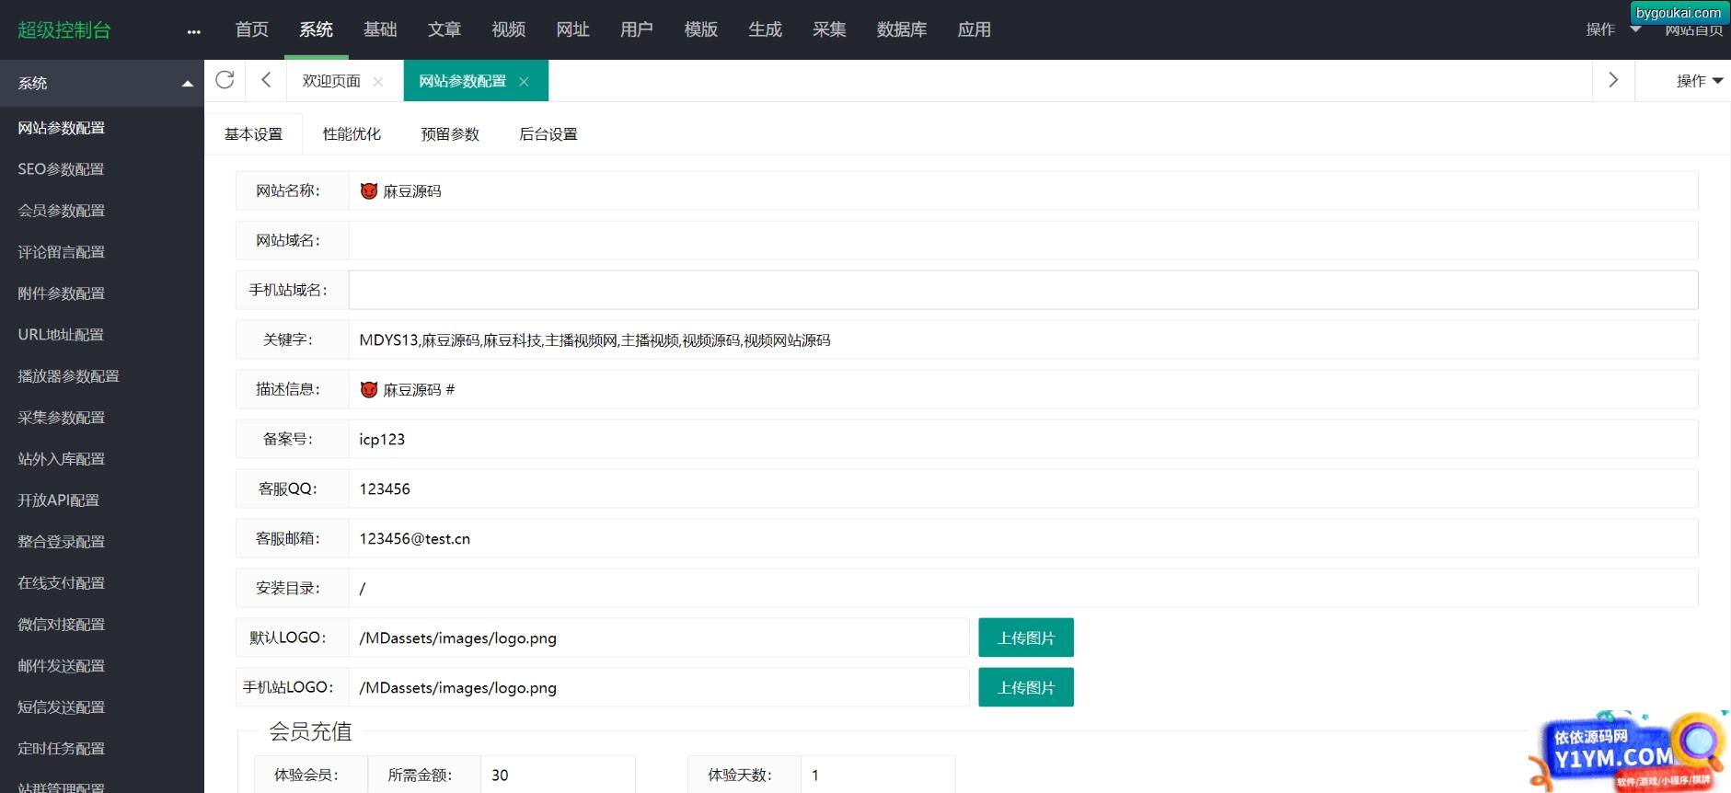The height and width of the screenshot is (793, 1731).
Task: Open 在线支付配置 in sidebar
Action: click(x=62, y=583)
